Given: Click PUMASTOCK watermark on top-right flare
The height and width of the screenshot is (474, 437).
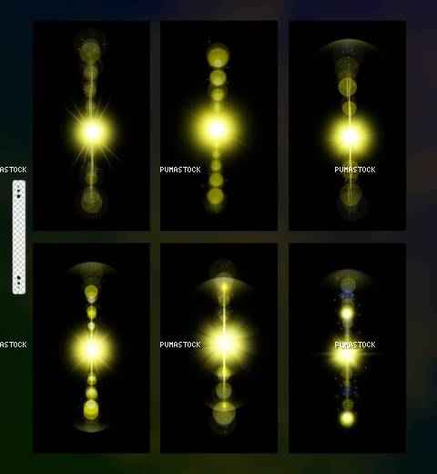Looking at the screenshot, I should coord(355,170).
